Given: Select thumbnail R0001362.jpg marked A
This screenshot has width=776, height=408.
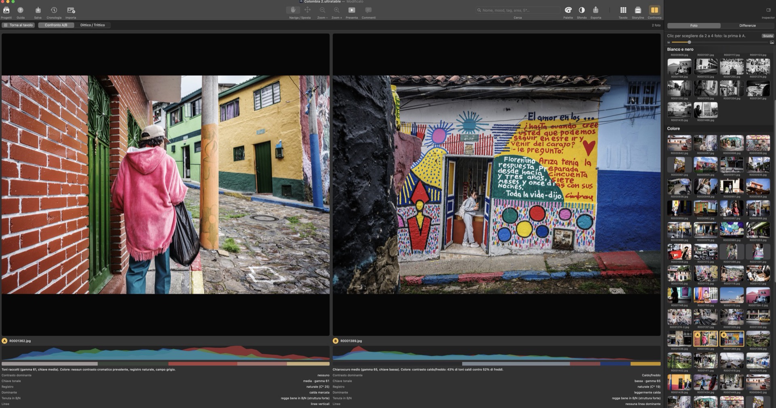Looking at the screenshot, I should 706,339.
